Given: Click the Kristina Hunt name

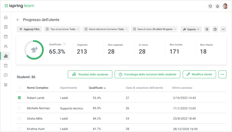Looking at the screenshot, I should tap(36, 129).
